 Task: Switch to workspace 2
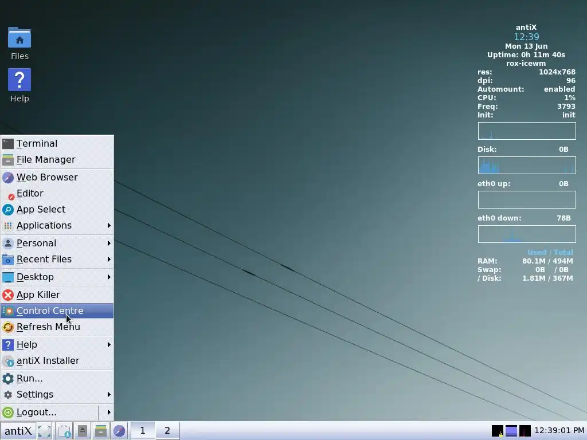pyautogui.click(x=167, y=431)
